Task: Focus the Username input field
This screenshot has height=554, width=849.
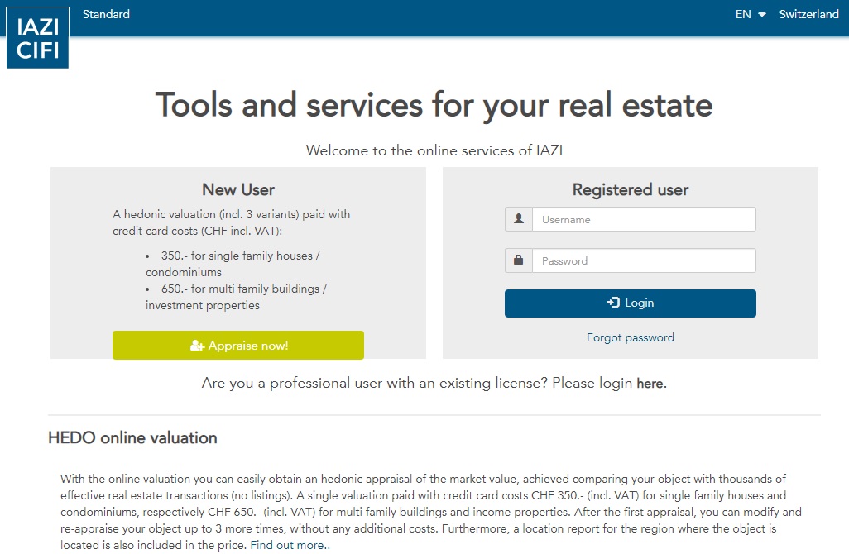Action: tap(644, 219)
